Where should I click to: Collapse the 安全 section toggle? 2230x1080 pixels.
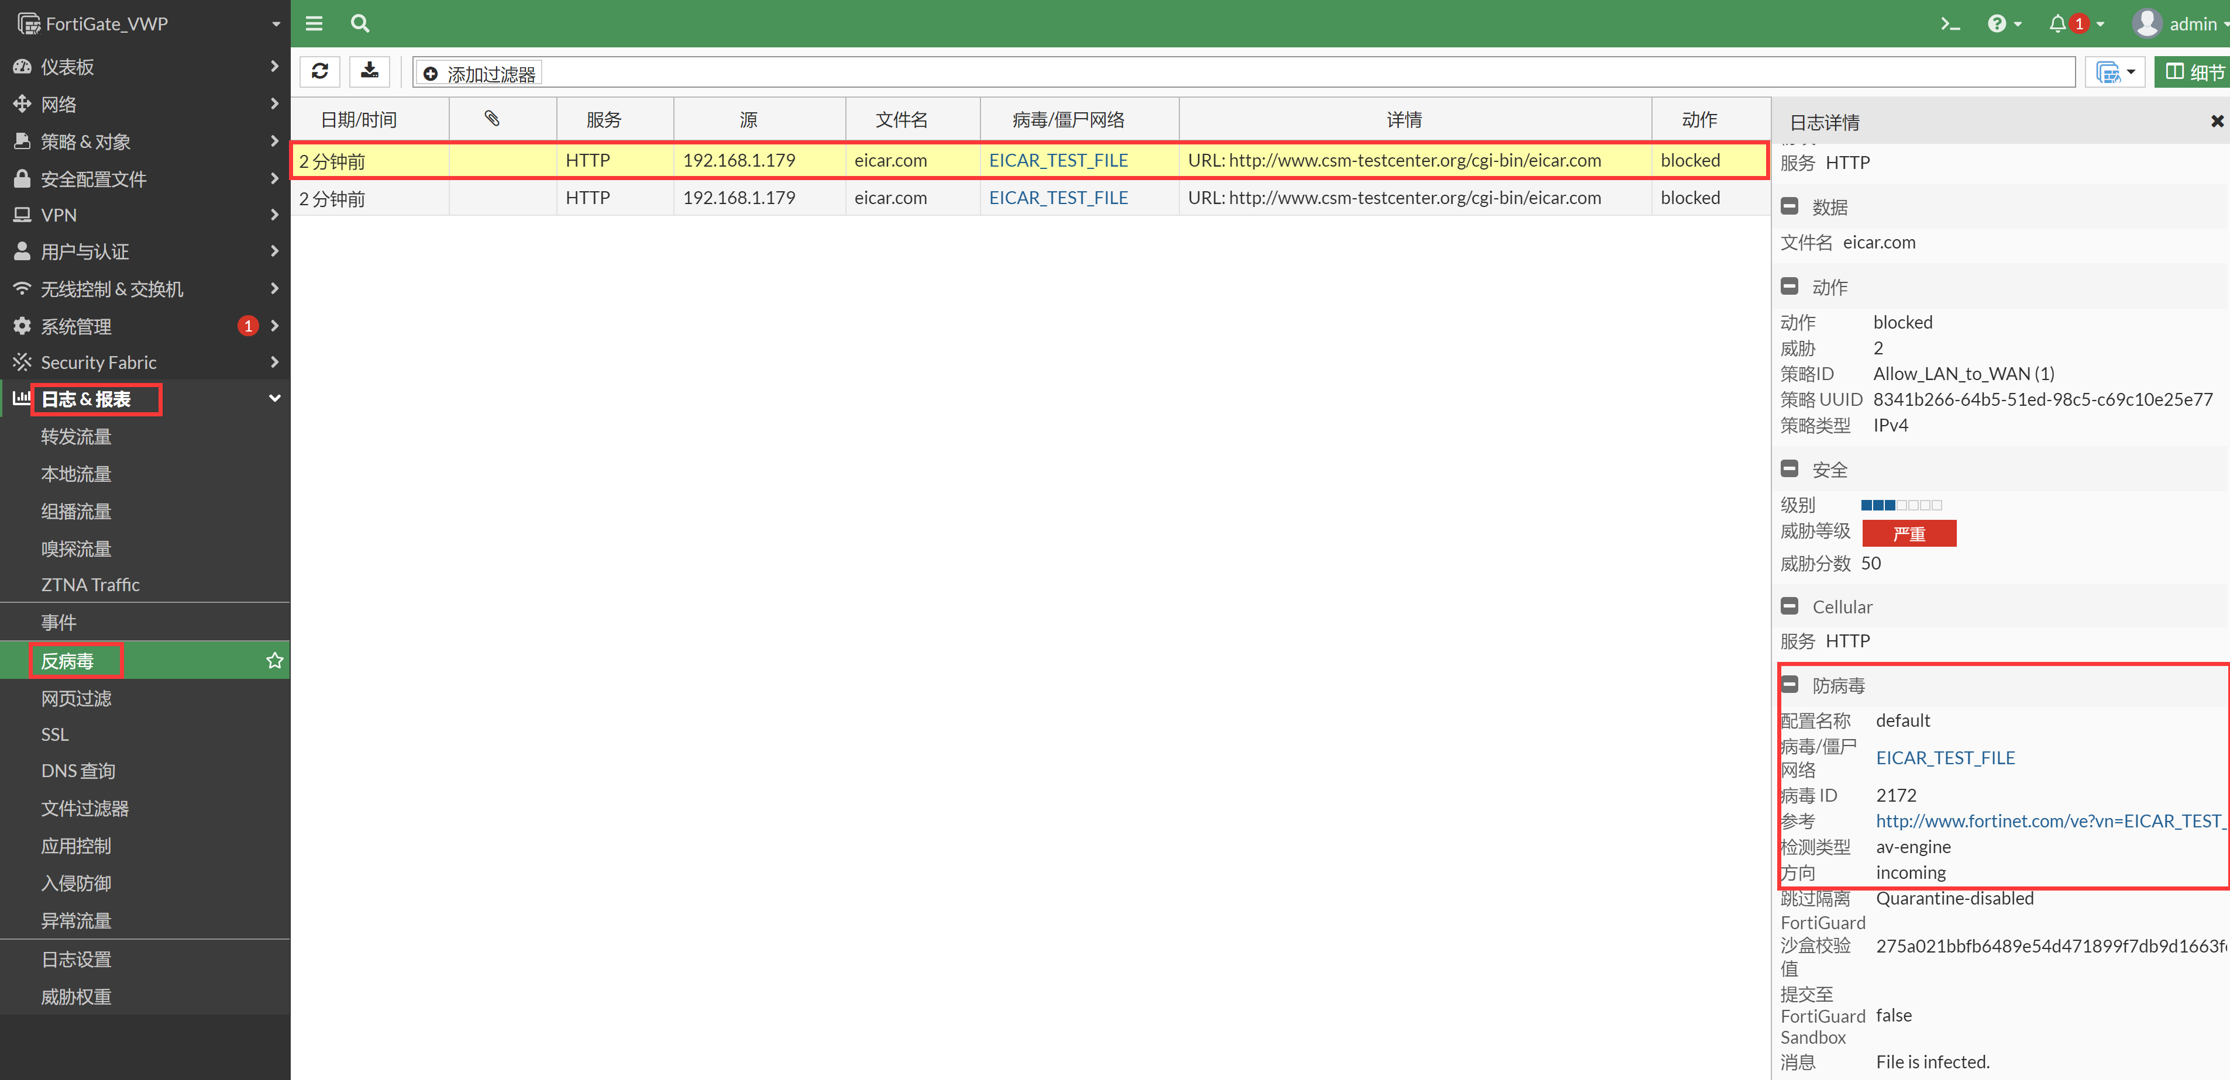[x=1790, y=469]
